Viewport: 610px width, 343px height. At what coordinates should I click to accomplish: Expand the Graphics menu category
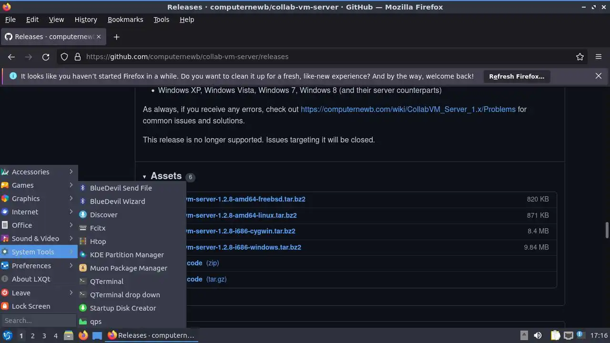tap(39, 199)
